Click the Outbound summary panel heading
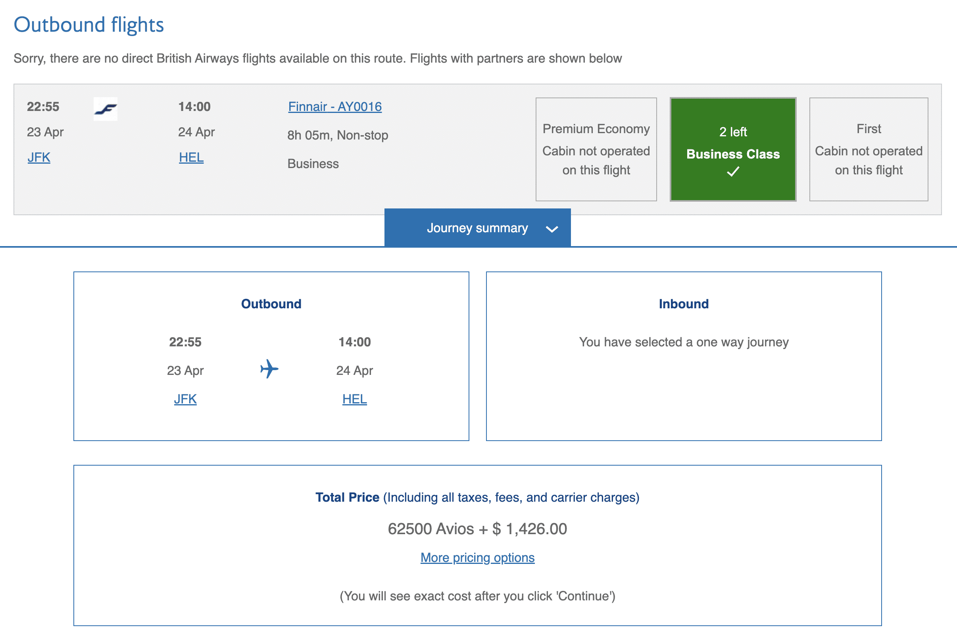This screenshot has height=638, width=957. tap(271, 304)
